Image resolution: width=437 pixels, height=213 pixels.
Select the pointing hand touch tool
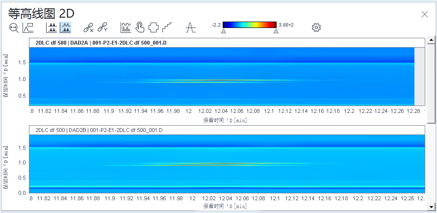pyautogui.click(x=140, y=27)
